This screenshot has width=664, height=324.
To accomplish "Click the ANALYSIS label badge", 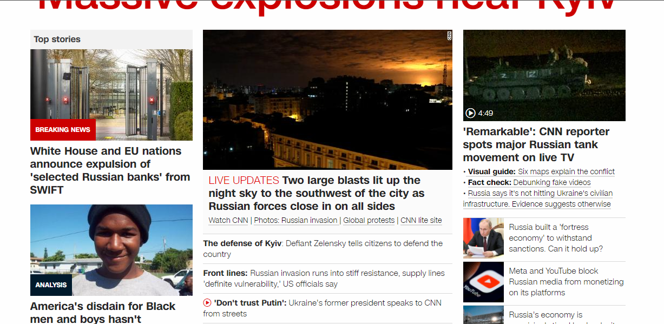I will tap(51, 285).
